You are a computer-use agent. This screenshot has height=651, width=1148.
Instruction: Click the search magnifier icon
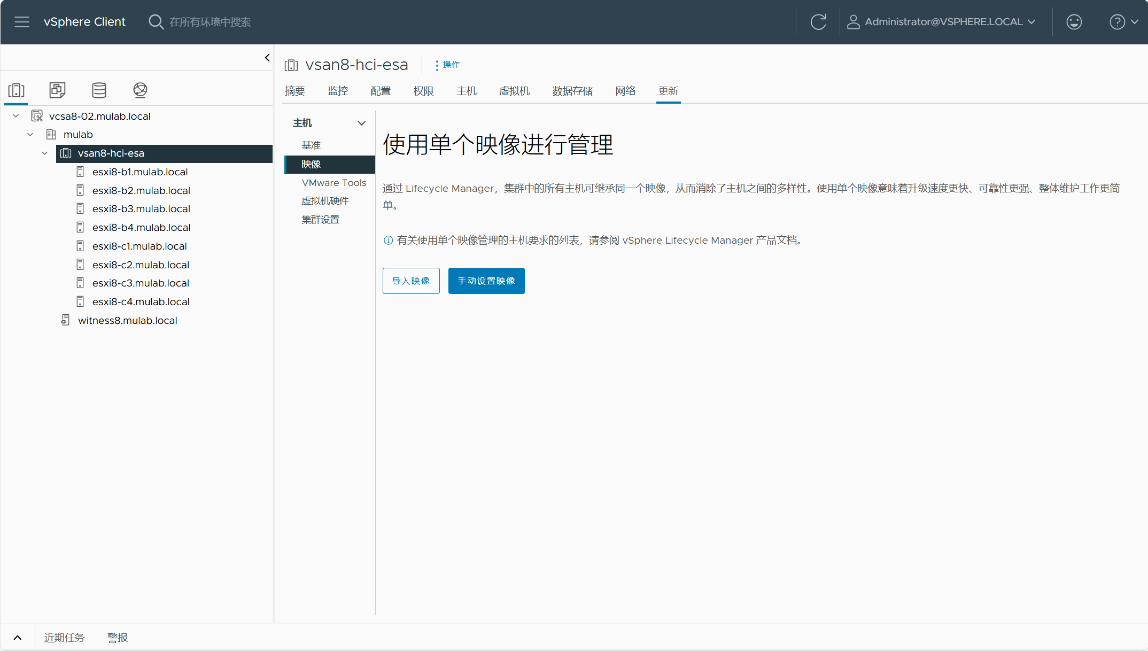156,22
